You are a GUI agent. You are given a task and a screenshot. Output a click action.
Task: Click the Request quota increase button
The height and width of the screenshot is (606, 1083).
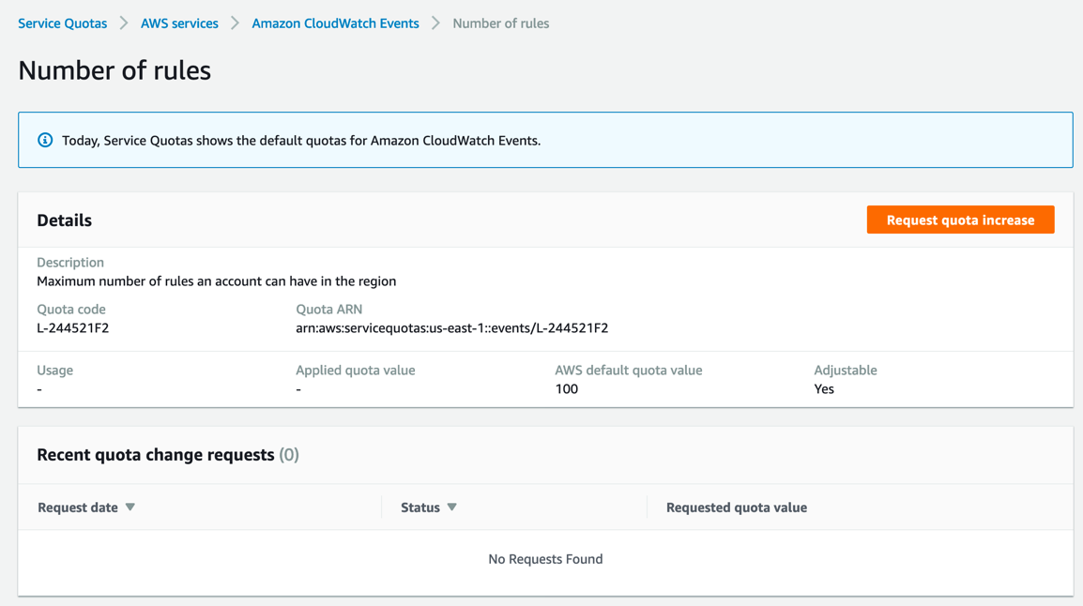pos(960,220)
